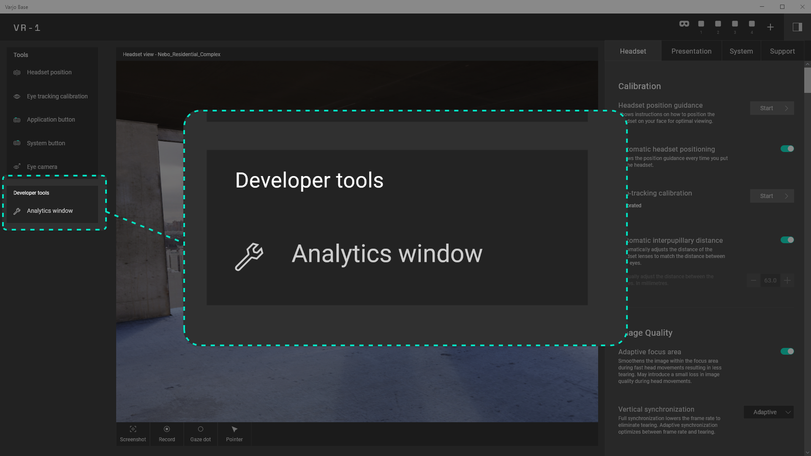
Task: Open Vertical synchronization Adaptive dropdown
Action: click(769, 412)
